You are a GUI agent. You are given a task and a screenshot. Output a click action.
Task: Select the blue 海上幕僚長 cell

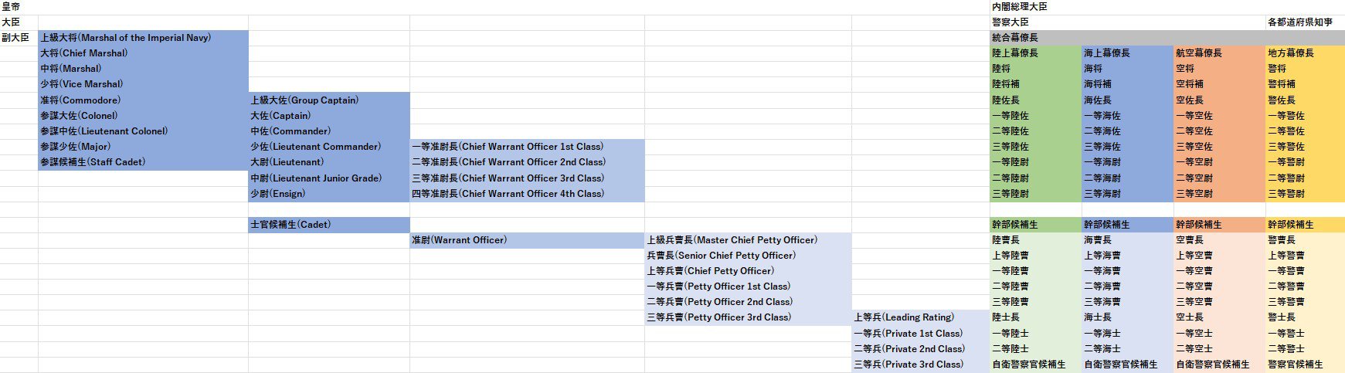(x=1107, y=53)
